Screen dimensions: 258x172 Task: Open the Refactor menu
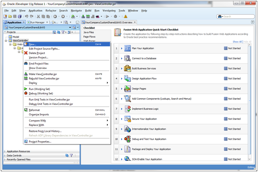click(x=51, y=11)
